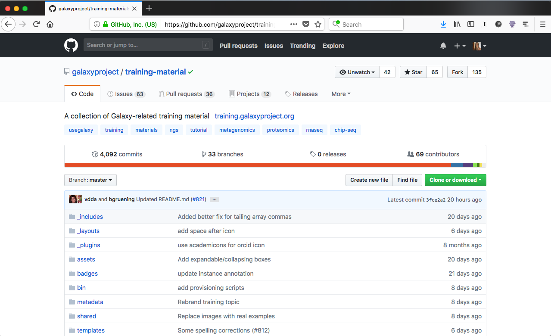
Task: Click the badges folder icon
Action: (x=72, y=274)
